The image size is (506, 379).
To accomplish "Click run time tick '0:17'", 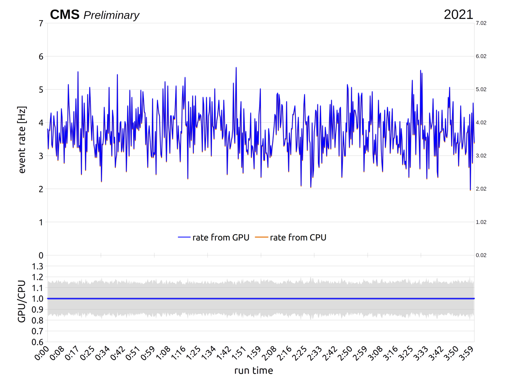I will [x=72, y=353].
